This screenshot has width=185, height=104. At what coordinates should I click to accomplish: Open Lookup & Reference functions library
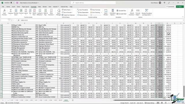point(40,12)
